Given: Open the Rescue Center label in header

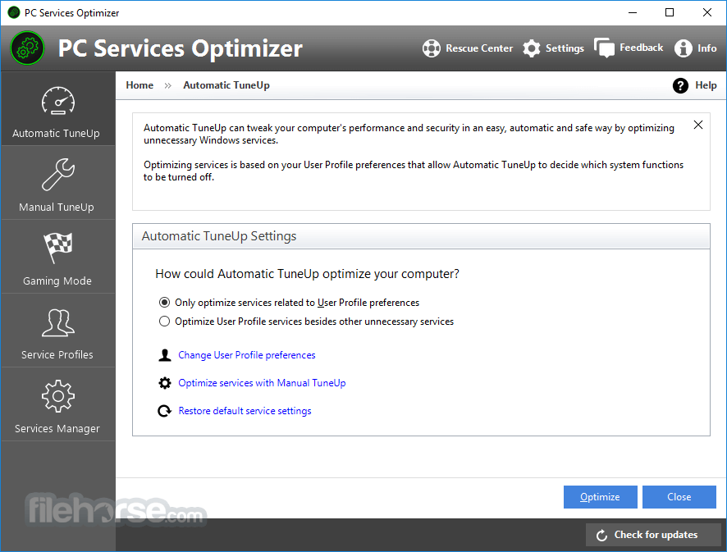Looking at the screenshot, I should tap(479, 48).
